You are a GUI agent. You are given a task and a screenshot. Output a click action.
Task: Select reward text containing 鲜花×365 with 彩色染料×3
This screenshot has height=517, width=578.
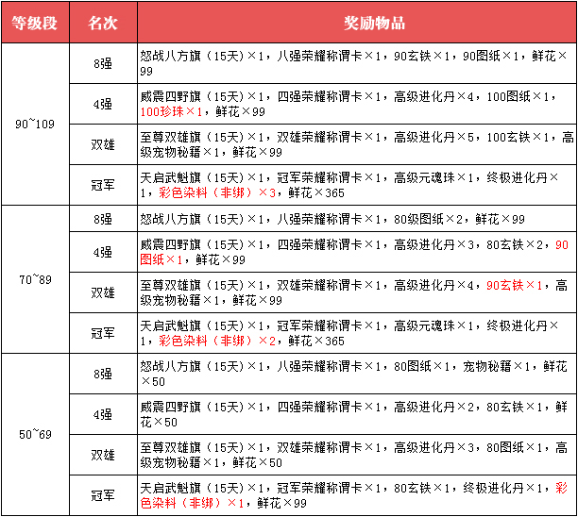pos(356,185)
